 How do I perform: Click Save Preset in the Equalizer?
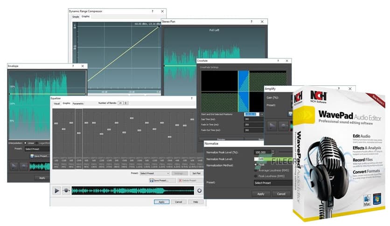pos(159,180)
